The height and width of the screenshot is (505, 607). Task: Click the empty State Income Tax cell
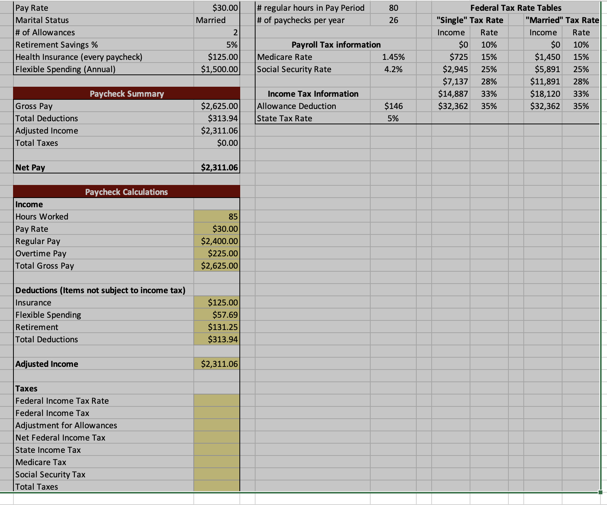(x=217, y=450)
